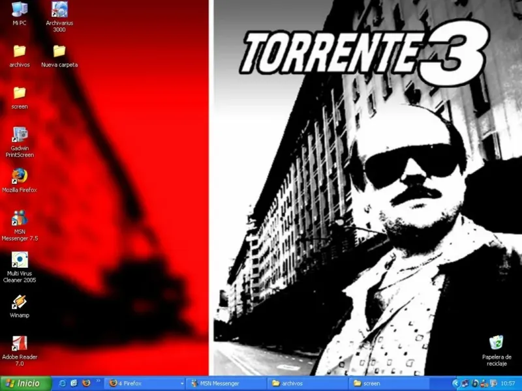Screen dimensions: 522x391
Task: Select the Adobe Reader 7.0 shortcut
Action: click(x=20, y=351)
